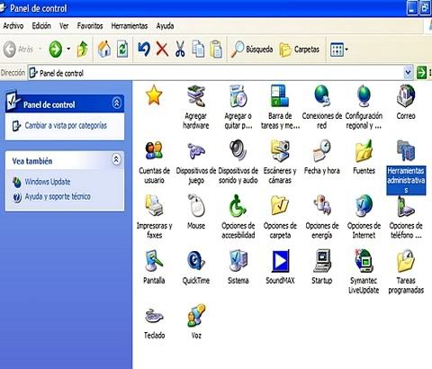Open Dispositivos de juego icon

point(196,151)
